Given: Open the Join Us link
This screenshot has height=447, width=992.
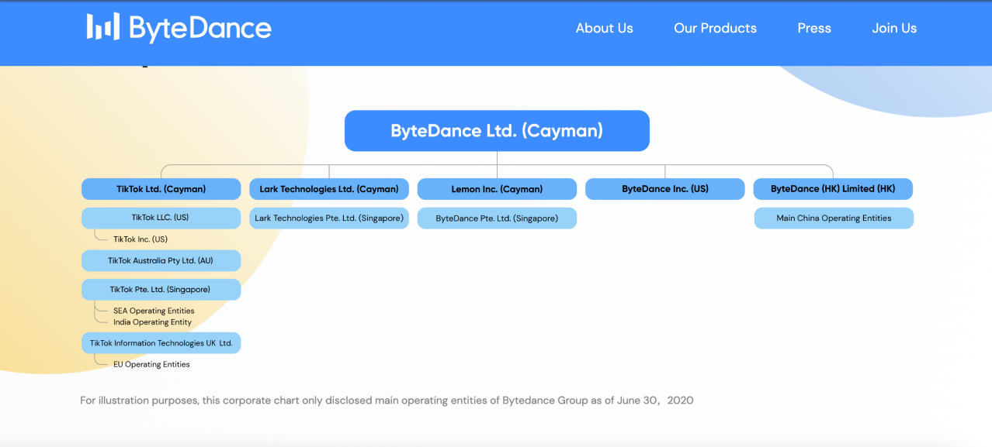Looking at the screenshot, I should click(894, 28).
